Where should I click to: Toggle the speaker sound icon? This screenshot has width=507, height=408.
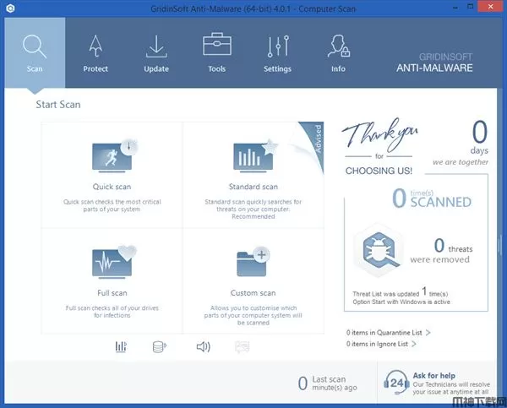tap(204, 347)
